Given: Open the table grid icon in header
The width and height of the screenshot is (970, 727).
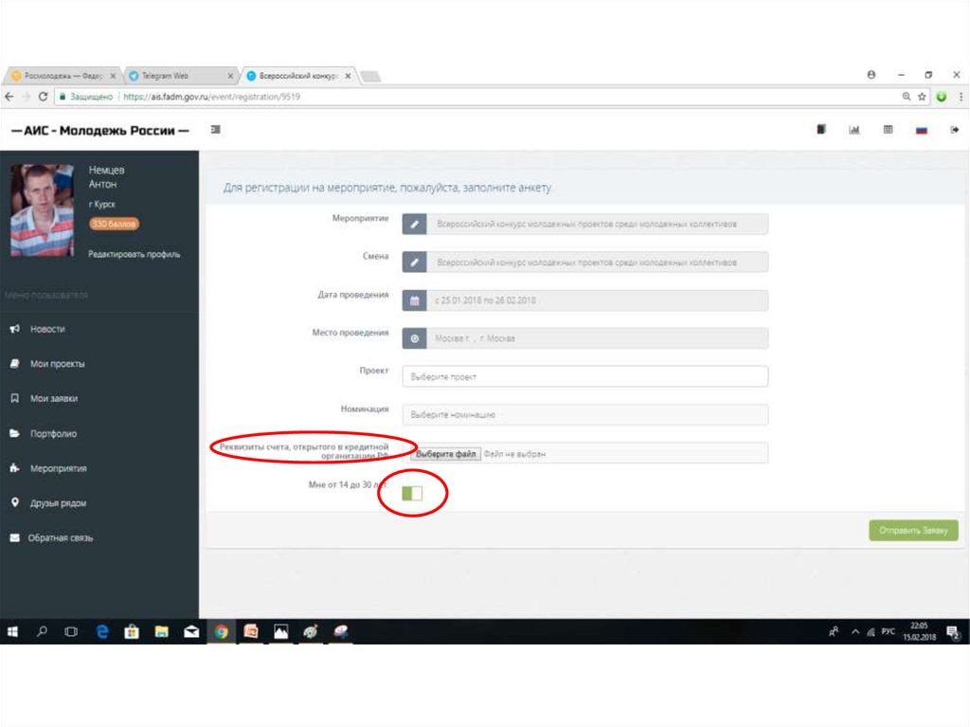Looking at the screenshot, I should click(888, 130).
